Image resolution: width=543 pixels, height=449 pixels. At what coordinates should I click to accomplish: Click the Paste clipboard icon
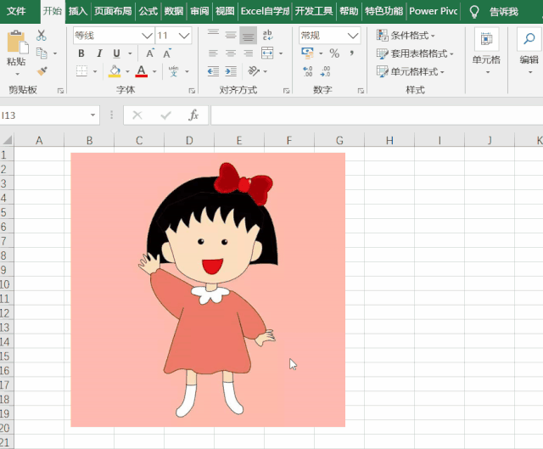point(16,42)
